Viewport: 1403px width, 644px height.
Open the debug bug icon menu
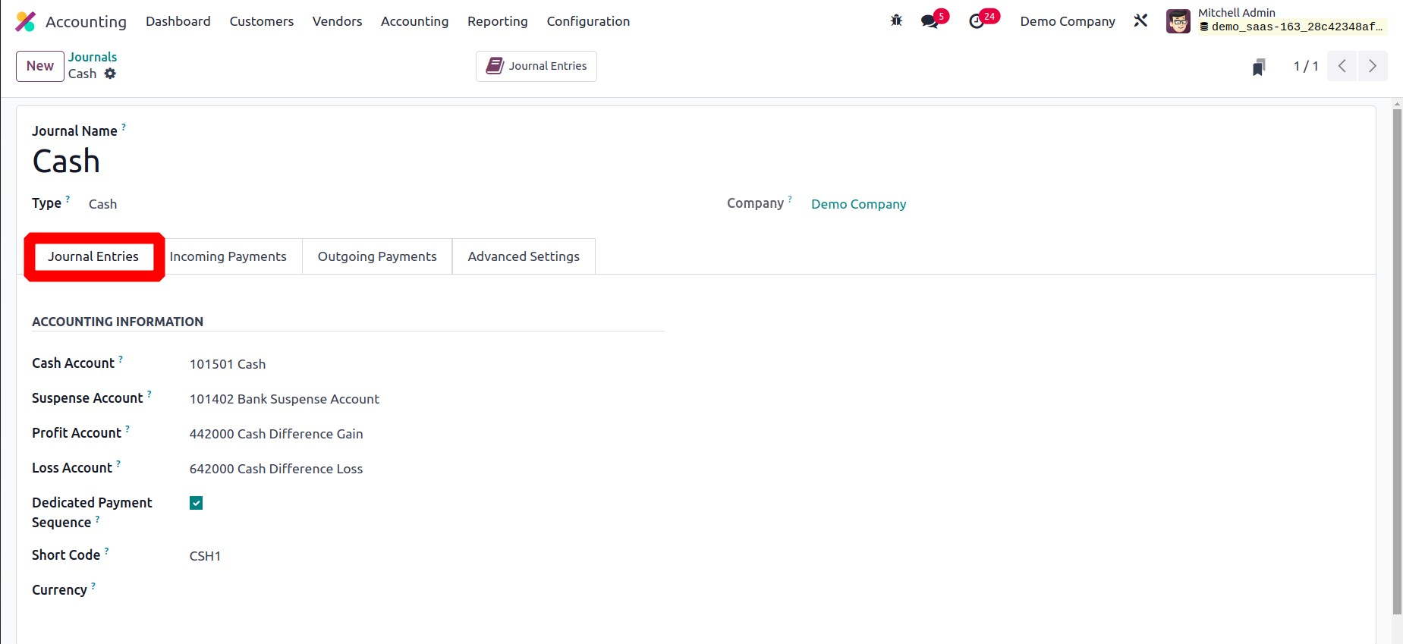(896, 21)
